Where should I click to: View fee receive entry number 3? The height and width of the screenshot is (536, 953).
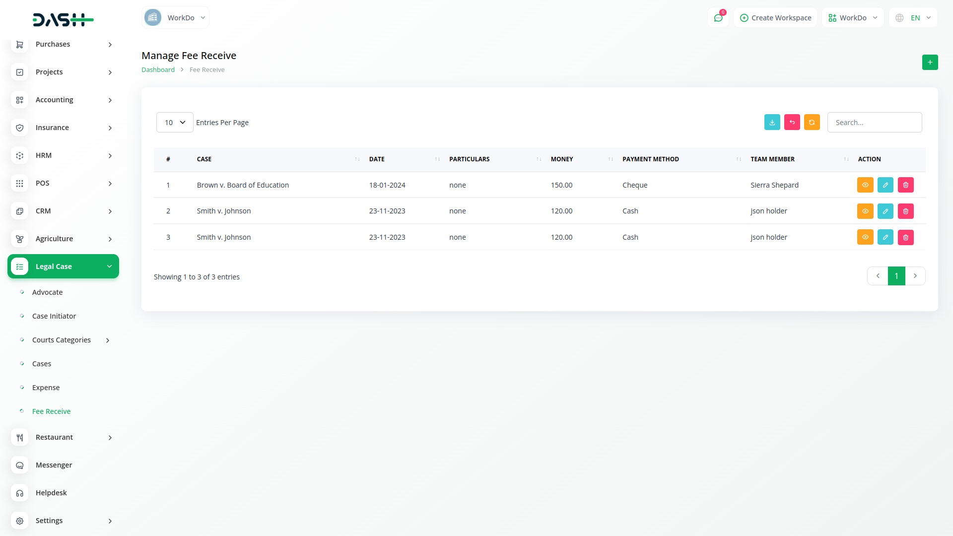click(x=865, y=237)
